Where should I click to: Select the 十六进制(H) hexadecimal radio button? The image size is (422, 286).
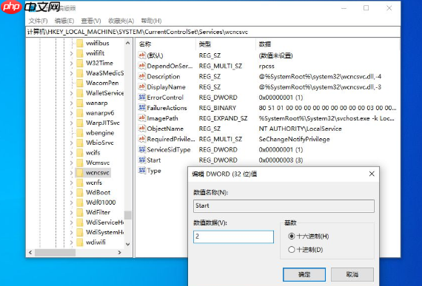(x=291, y=236)
